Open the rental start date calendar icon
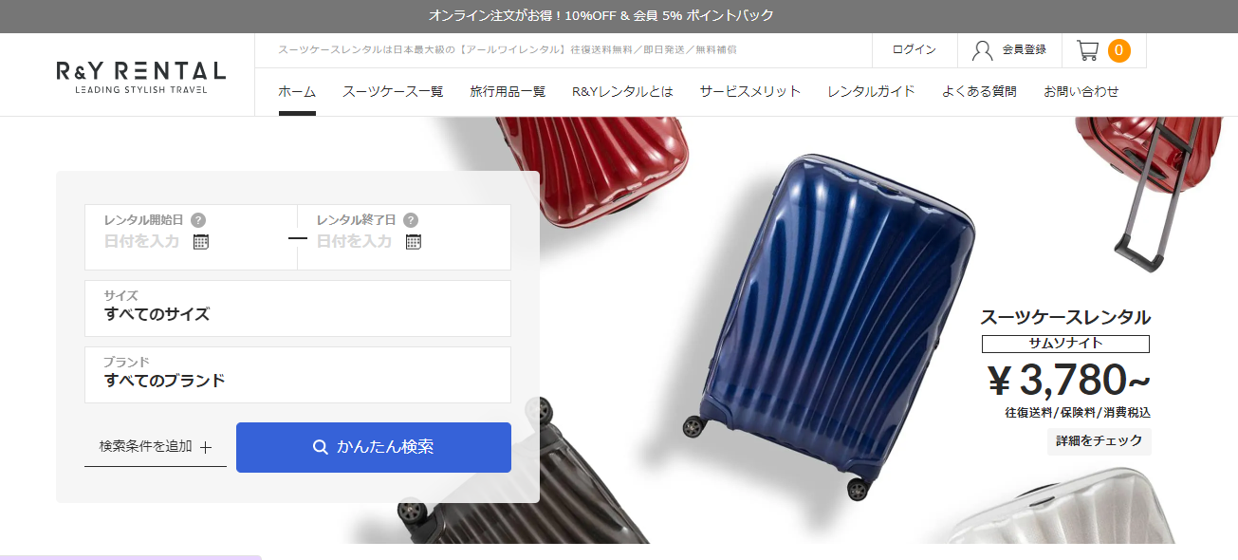Viewport: 1238px width, 560px height. 201,241
